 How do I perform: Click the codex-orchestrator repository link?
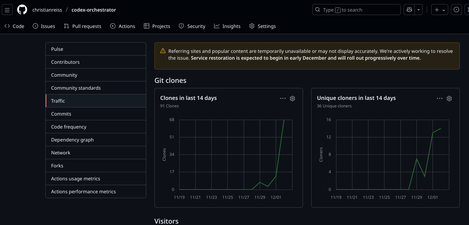click(94, 10)
